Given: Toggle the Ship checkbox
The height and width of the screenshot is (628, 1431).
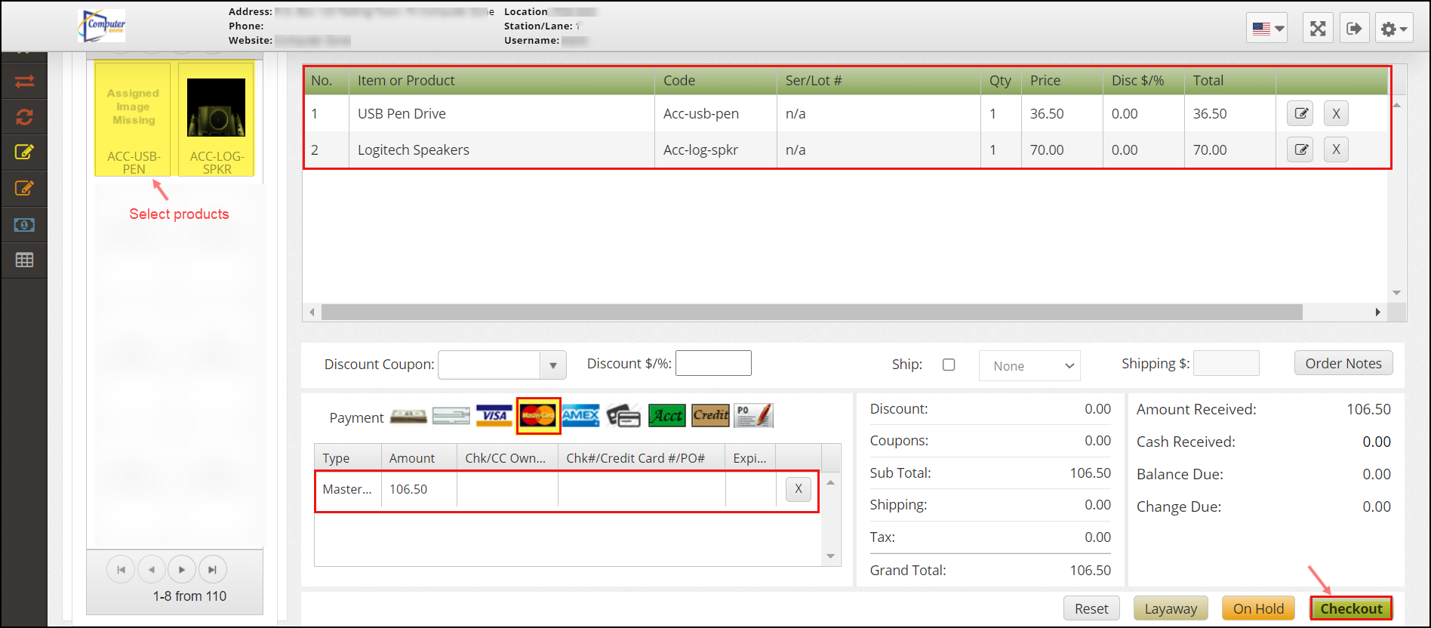Looking at the screenshot, I should 949,365.
